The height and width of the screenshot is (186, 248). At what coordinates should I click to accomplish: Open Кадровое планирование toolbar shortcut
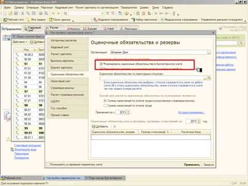[111, 20]
